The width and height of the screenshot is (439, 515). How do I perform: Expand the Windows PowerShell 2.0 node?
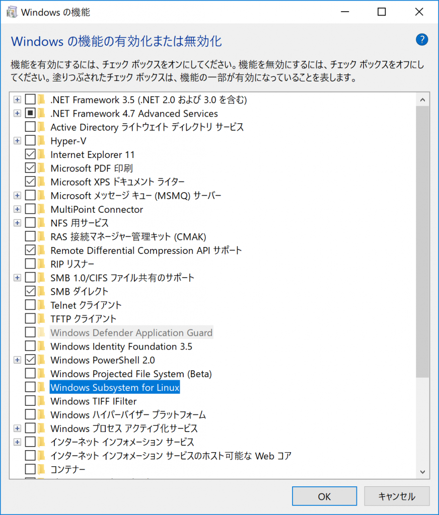(18, 360)
